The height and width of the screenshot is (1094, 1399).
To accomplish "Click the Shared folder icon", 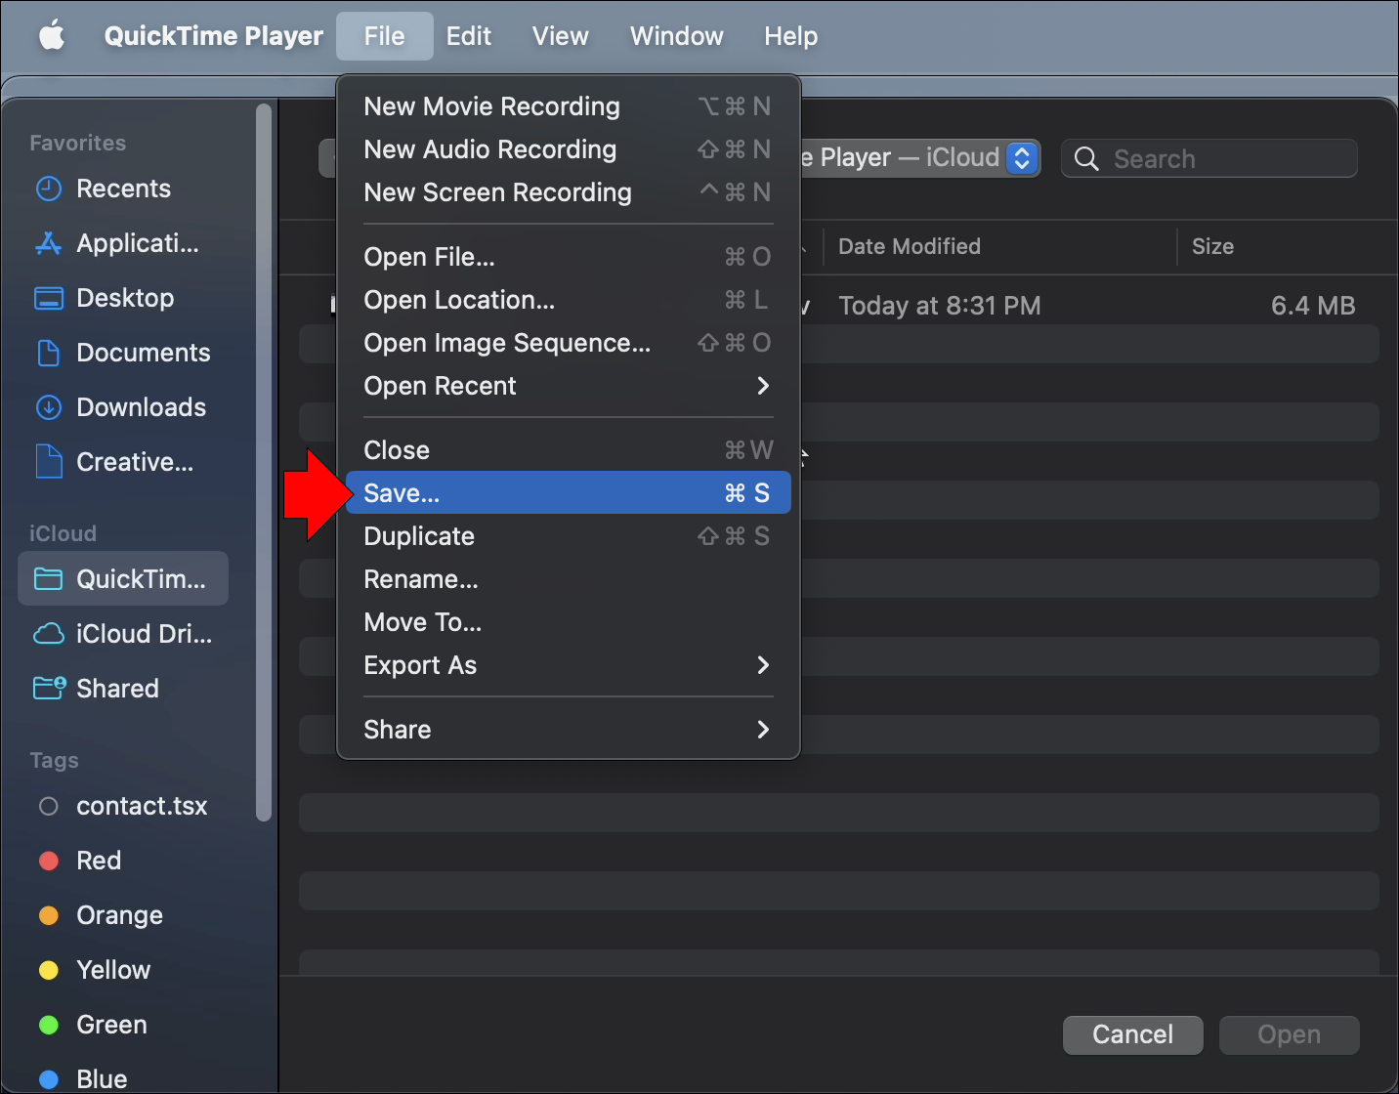I will coord(48,689).
